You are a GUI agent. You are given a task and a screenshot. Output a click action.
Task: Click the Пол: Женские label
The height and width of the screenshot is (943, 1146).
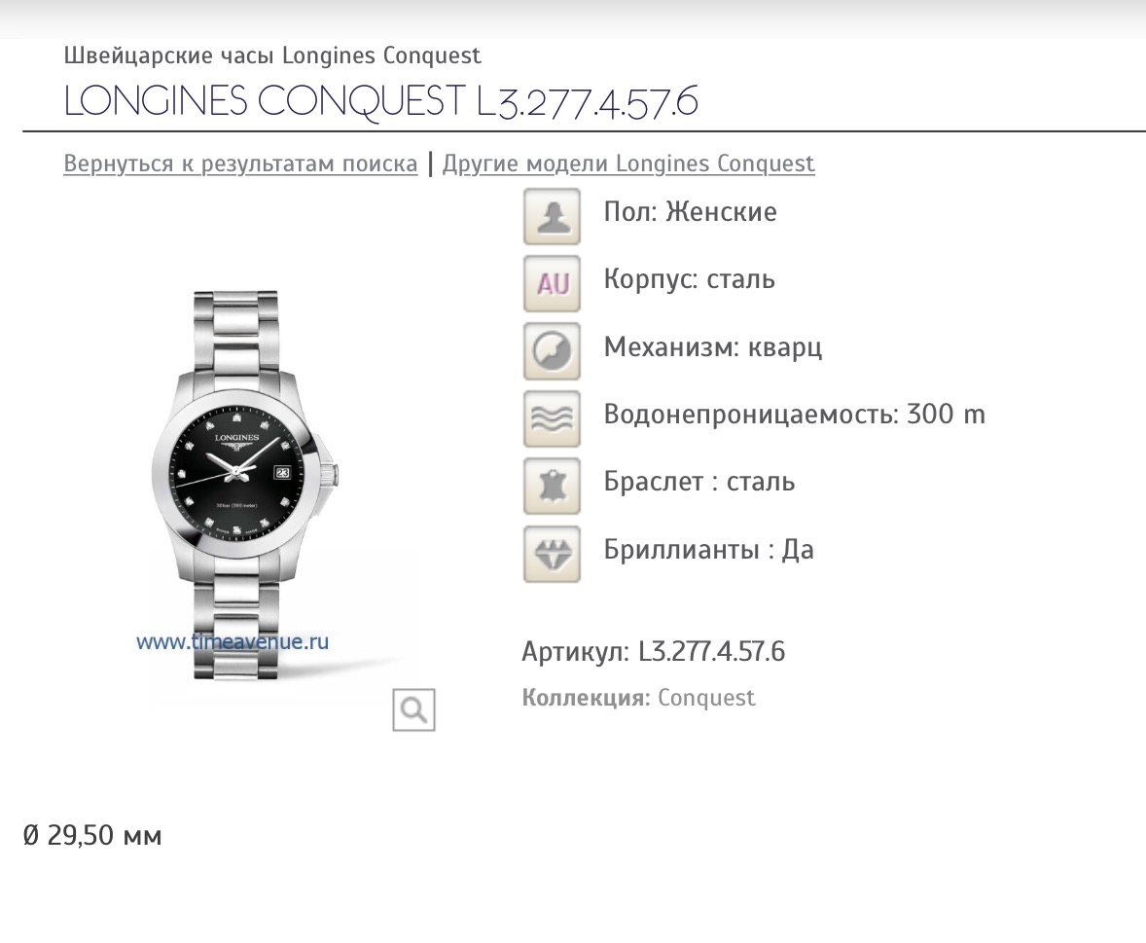click(690, 212)
